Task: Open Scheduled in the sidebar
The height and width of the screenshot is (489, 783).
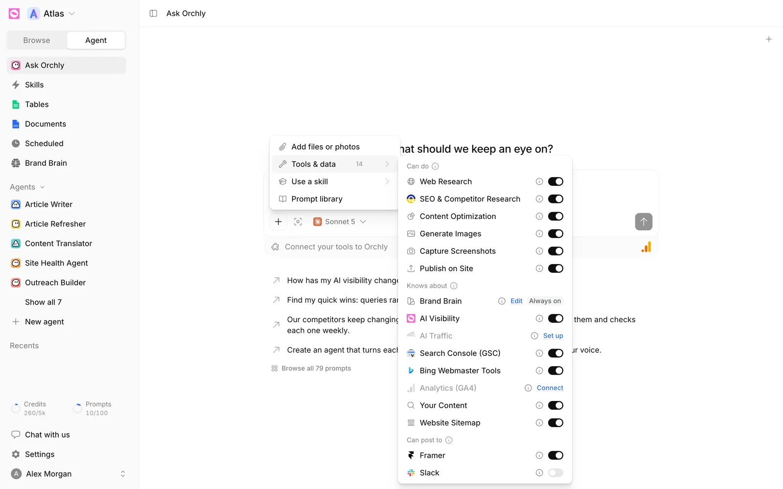Action: pyautogui.click(x=67, y=143)
